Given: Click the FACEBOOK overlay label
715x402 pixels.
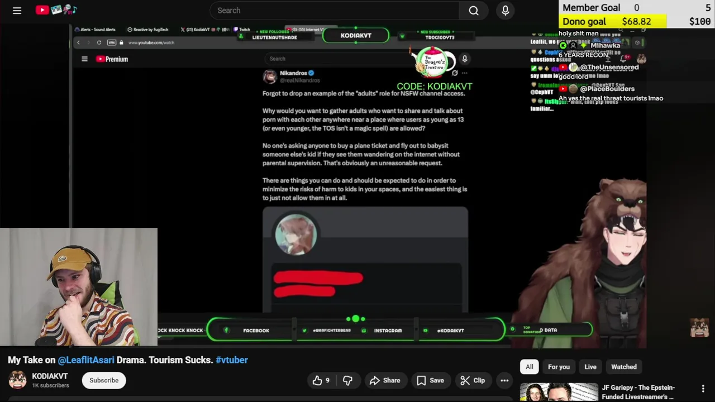Looking at the screenshot, I should [256, 331].
